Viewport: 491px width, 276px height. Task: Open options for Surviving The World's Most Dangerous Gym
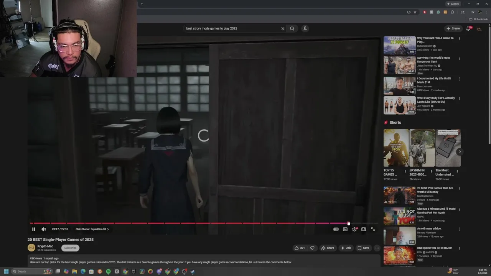pos(459,58)
